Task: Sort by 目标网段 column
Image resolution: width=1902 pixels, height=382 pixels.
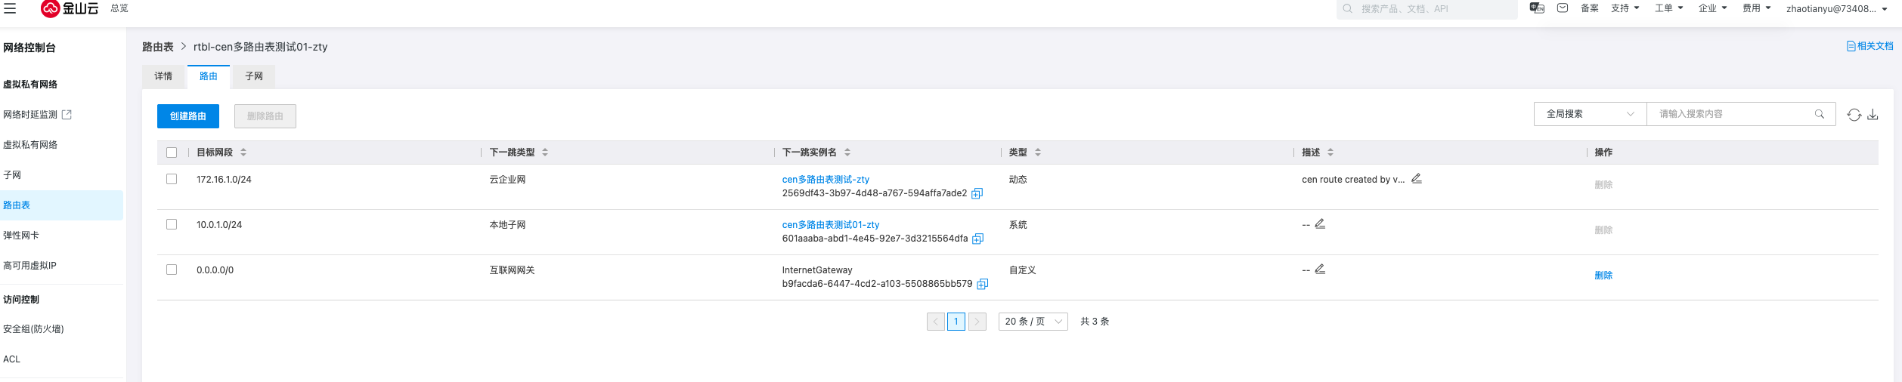Action: point(243,152)
